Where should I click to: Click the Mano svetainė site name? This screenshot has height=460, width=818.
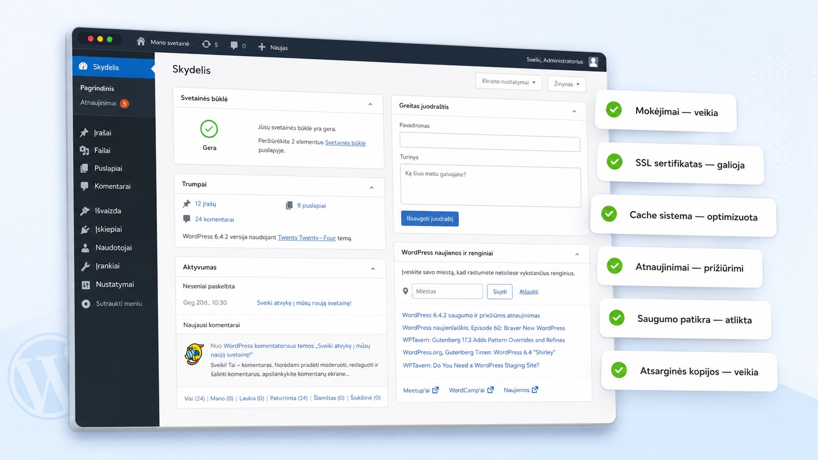[170, 43]
